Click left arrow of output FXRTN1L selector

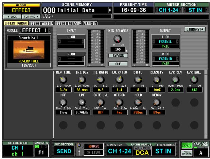pyautogui.click(x=154, y=41)
